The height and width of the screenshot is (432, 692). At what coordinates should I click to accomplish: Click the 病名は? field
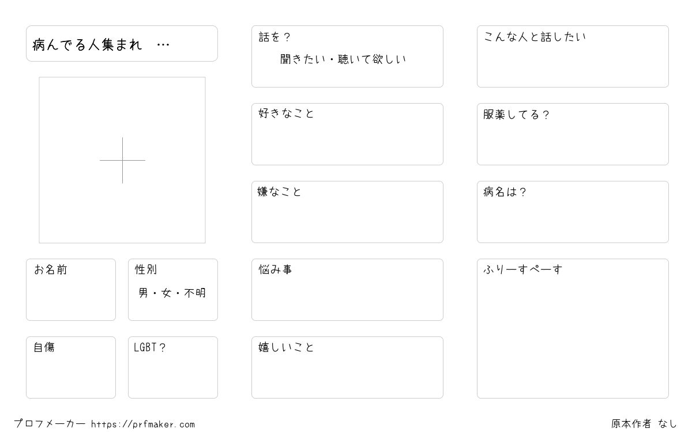point(573,212)
